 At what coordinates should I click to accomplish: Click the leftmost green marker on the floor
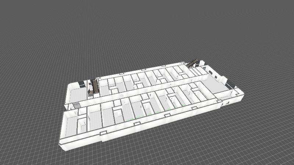130,120
